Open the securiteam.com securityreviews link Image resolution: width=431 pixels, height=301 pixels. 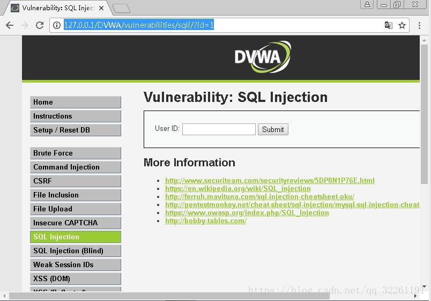(270, 180)
